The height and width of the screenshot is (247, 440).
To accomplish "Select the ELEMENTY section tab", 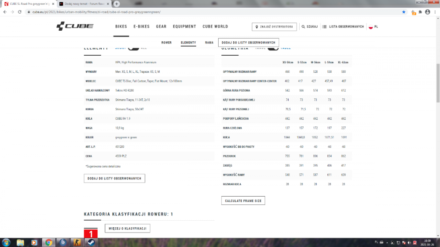I will 188,43.
